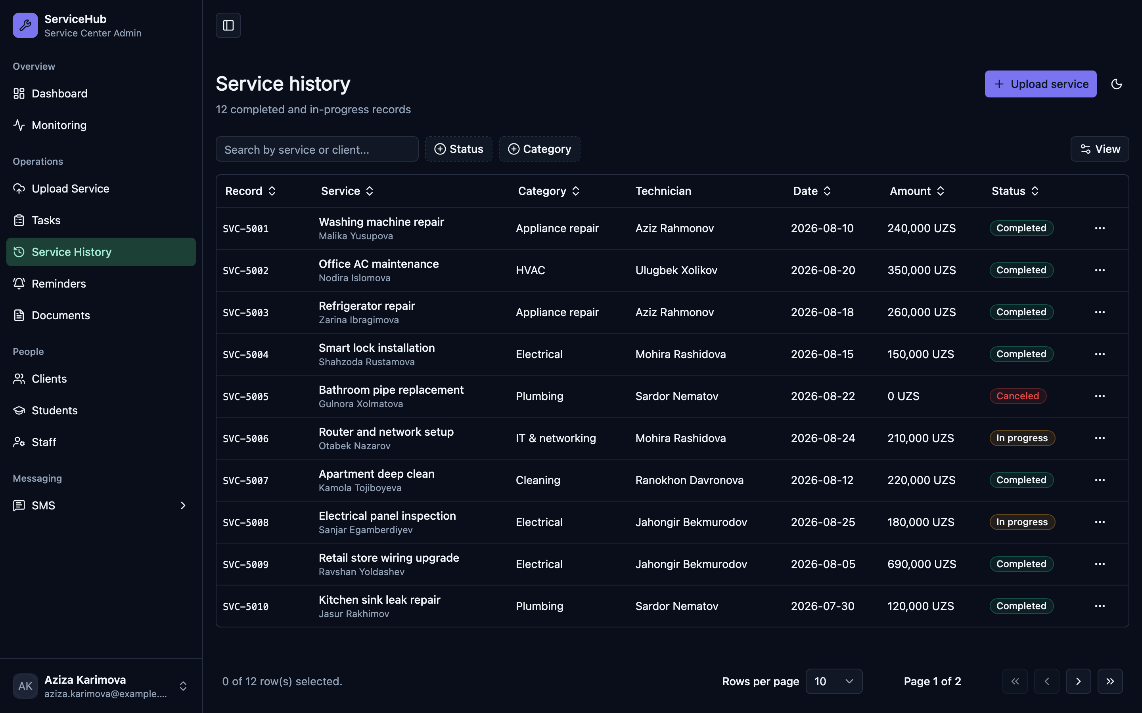1142x713 pixels.
Task: Open row actions for SVC-5007
Action: tap(1100, 480)
